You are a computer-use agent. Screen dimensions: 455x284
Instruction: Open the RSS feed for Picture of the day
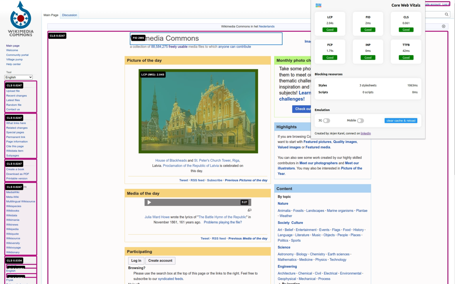pyautogui.click(x=197, y=180)
